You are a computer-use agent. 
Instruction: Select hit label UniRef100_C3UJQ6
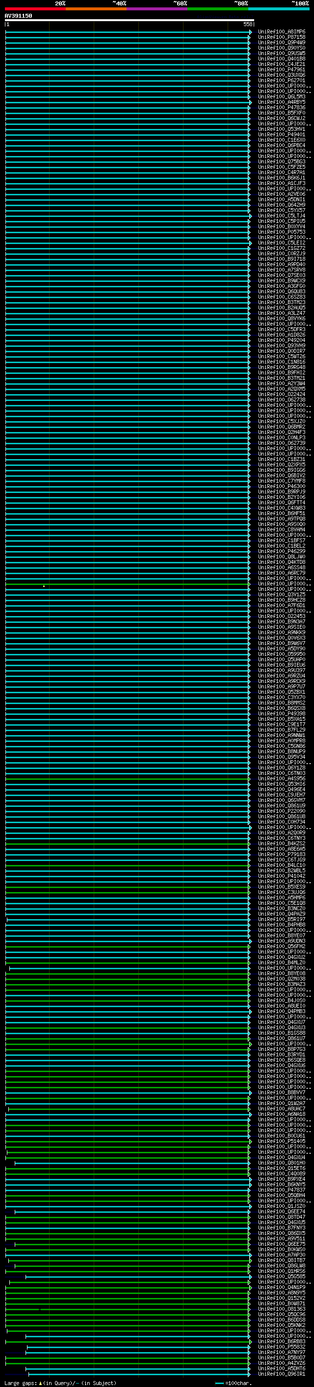click(x=281, y=893)
